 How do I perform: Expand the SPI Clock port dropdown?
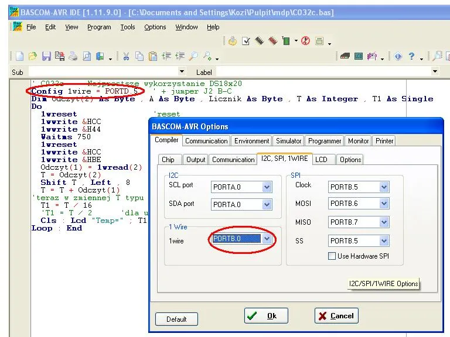click(384, 187)
